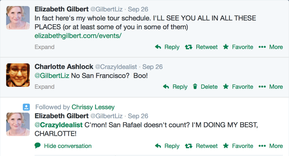The image size is (289, 156).
Task: Expand the tour schedule tweet
Action: (44, 47)
